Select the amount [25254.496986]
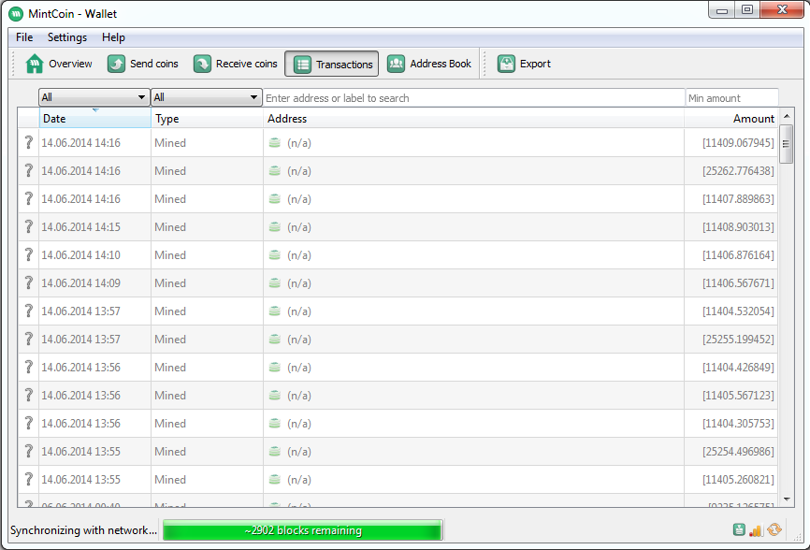Image resolution: width=810 pixels, height=550 pixels. 738,452
